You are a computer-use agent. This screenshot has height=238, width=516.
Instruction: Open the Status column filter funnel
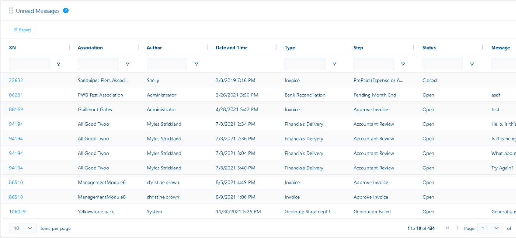pyautogui.click(x=472, y=64)
